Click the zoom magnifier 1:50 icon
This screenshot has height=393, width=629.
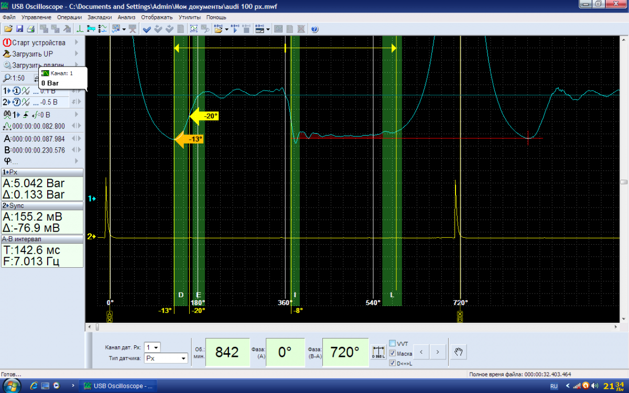point(7,78)
